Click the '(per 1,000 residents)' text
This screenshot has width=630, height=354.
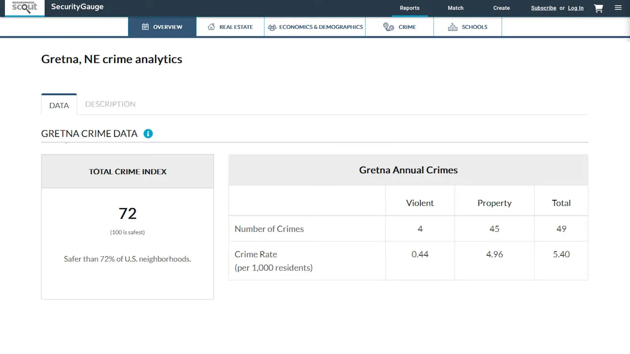click(274, 268)
